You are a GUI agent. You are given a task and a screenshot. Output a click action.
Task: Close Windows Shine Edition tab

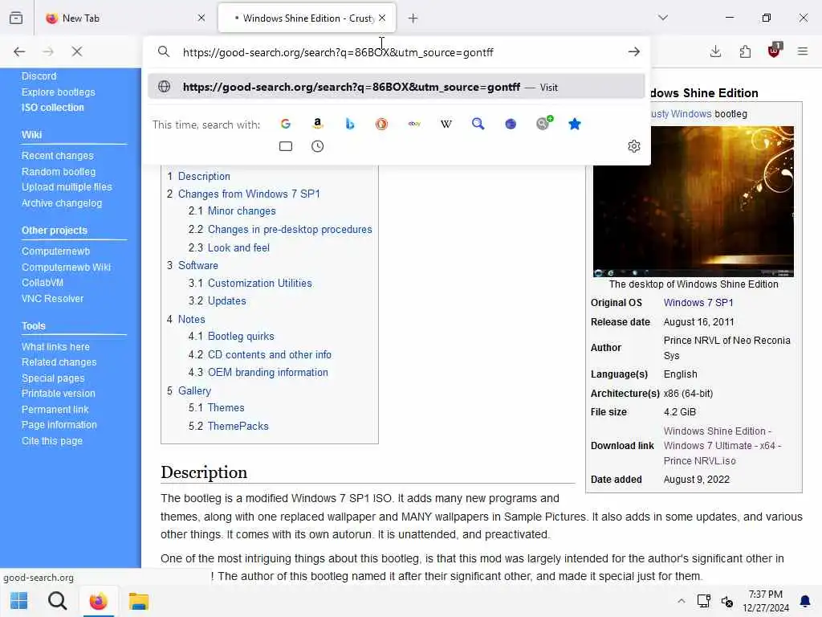point(382,18)
